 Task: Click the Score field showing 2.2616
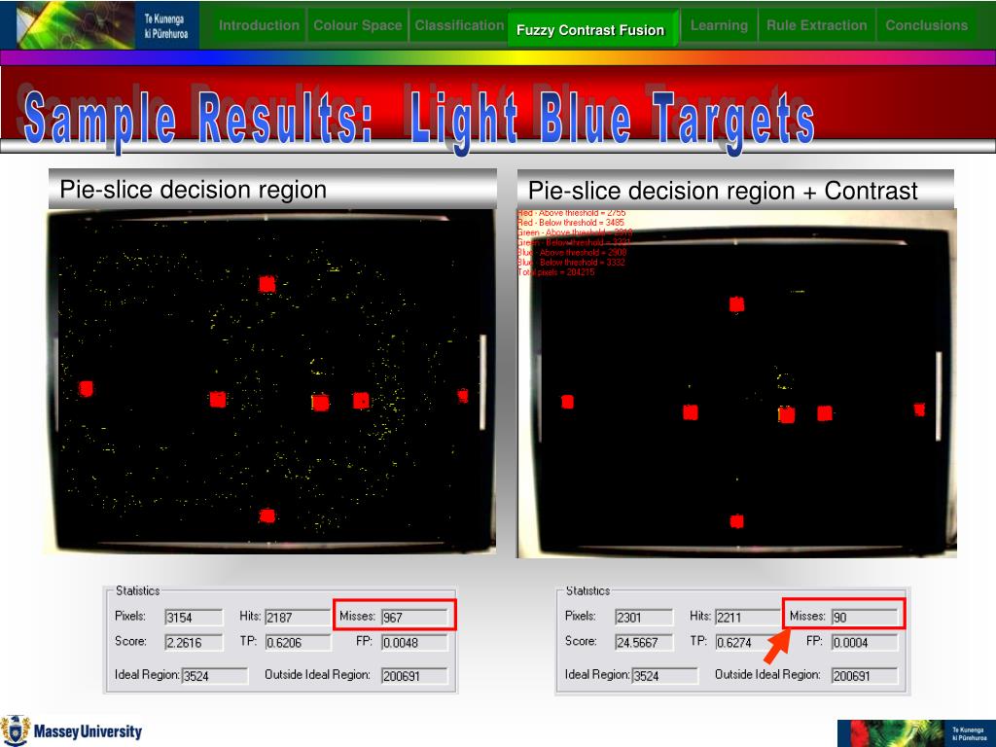[x=194, y=642]
